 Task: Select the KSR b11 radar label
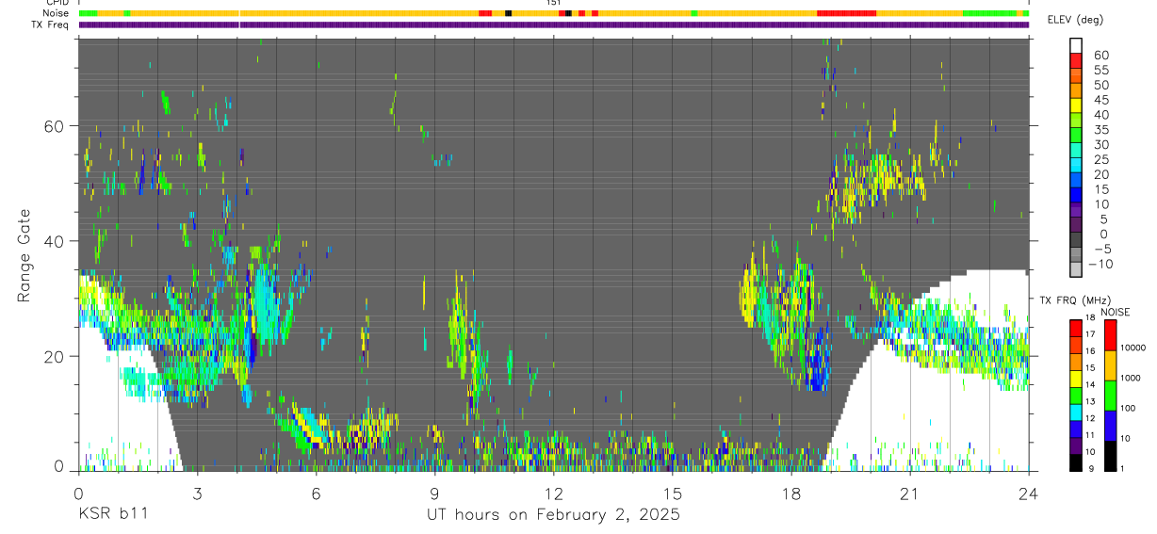point(112,514)
